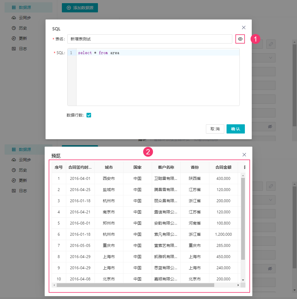Image resolution: width=297 pixels, height=299 pixels.
Task: Open 历史 in sidebar beside SQL dialog
Action: tap(23, 28)
